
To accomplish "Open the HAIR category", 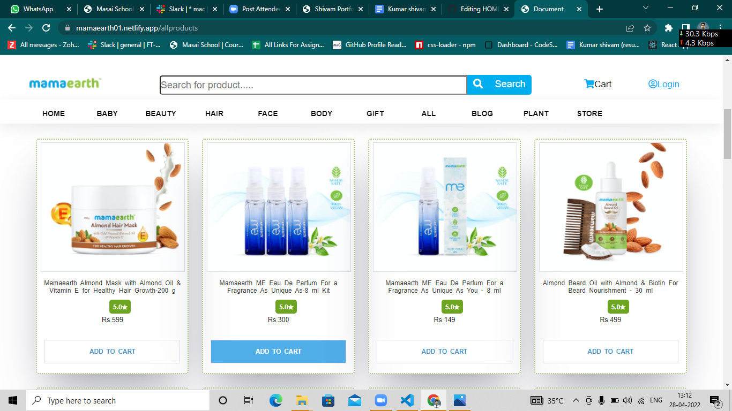I will click(x=214, y=113).
